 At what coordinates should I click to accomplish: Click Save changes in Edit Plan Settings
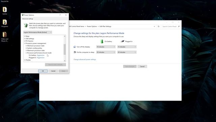[x=130, y=66]
